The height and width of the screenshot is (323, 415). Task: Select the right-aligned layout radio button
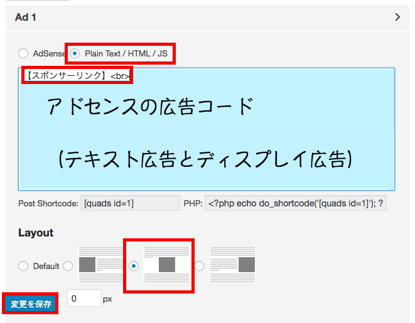click(x=199, y=266)
